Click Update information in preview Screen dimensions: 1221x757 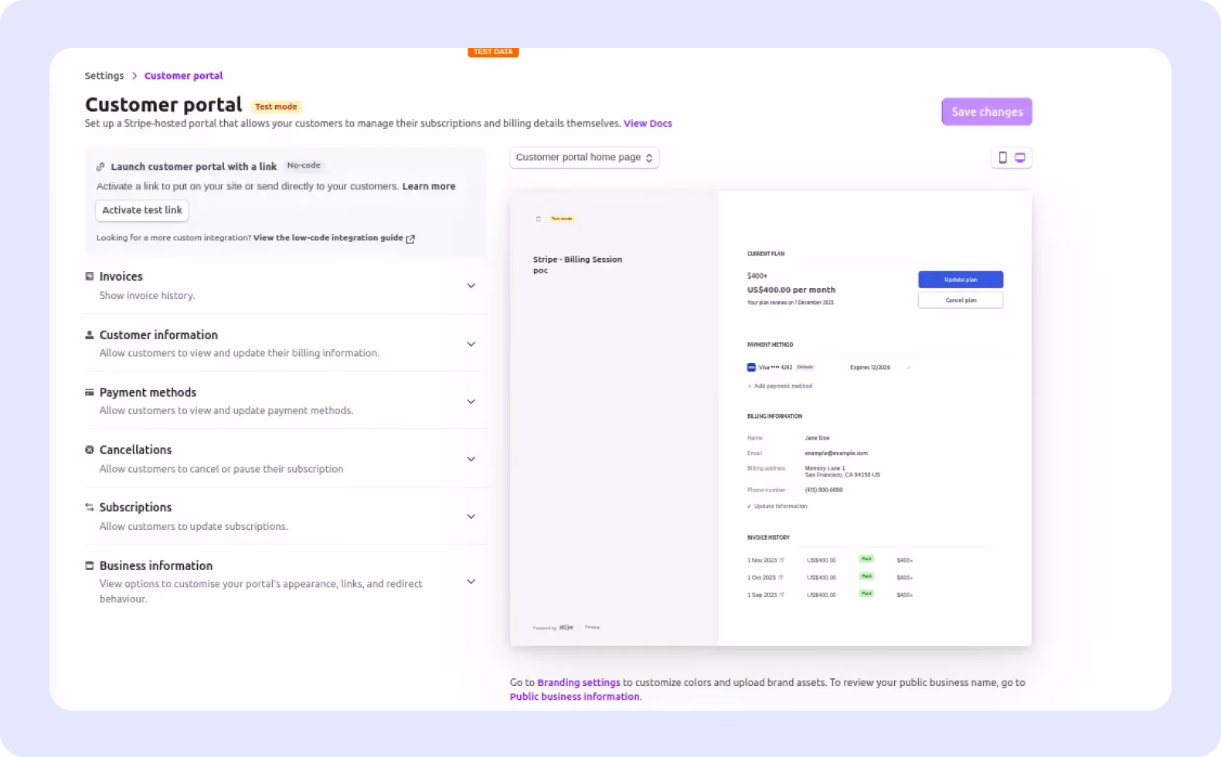pos(777,507)
